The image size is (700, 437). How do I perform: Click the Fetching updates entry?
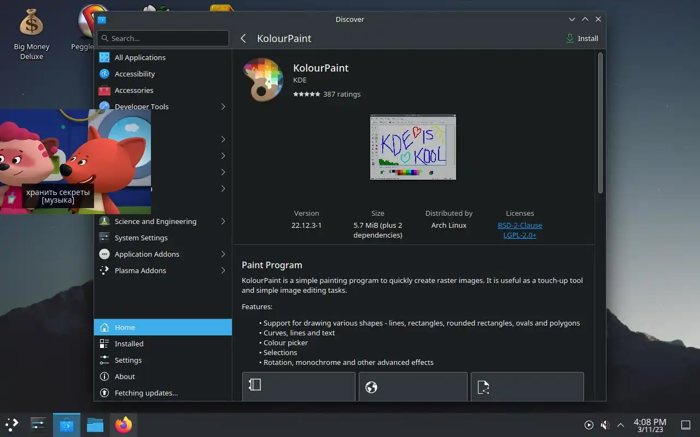tap(163, 393)
